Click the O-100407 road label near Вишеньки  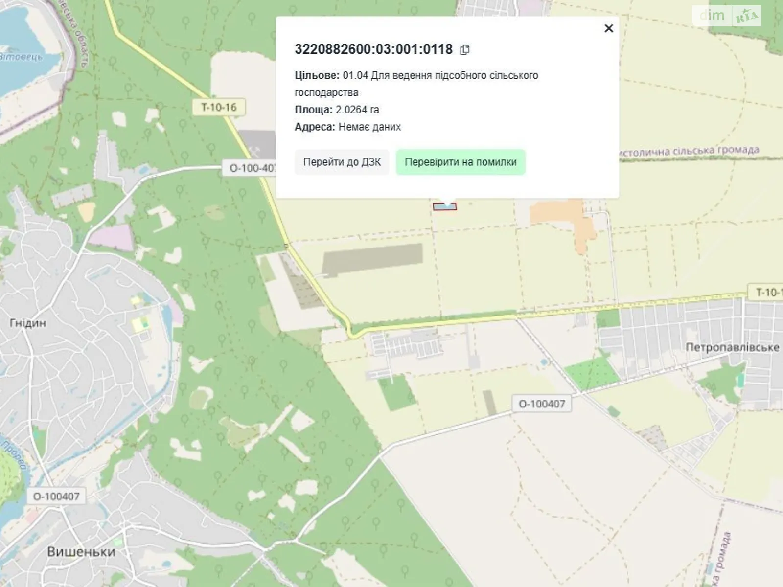click(x=56, y=497)
